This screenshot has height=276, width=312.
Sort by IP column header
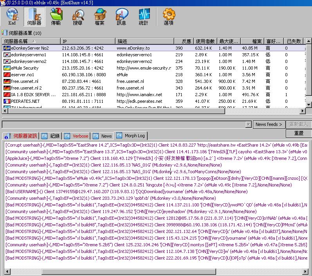(88, 41)
